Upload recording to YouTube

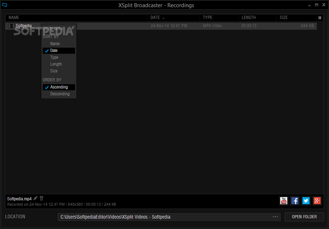click(284, 201)
